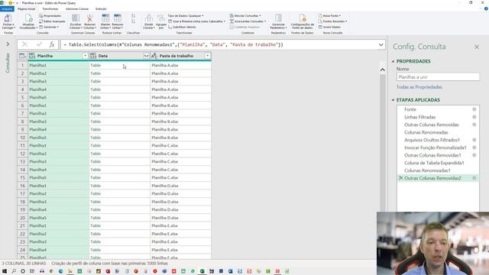489x275 pixels.
Task: Switch to Adicionar Coluna tab
Action: click(77, 9)
